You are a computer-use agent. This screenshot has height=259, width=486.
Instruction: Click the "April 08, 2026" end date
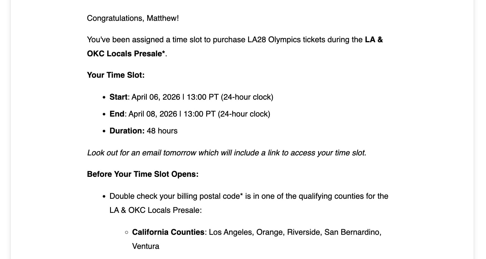pos(153,114)
